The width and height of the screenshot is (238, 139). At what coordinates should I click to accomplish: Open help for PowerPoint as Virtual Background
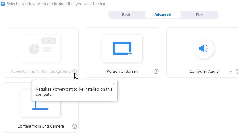75,71
